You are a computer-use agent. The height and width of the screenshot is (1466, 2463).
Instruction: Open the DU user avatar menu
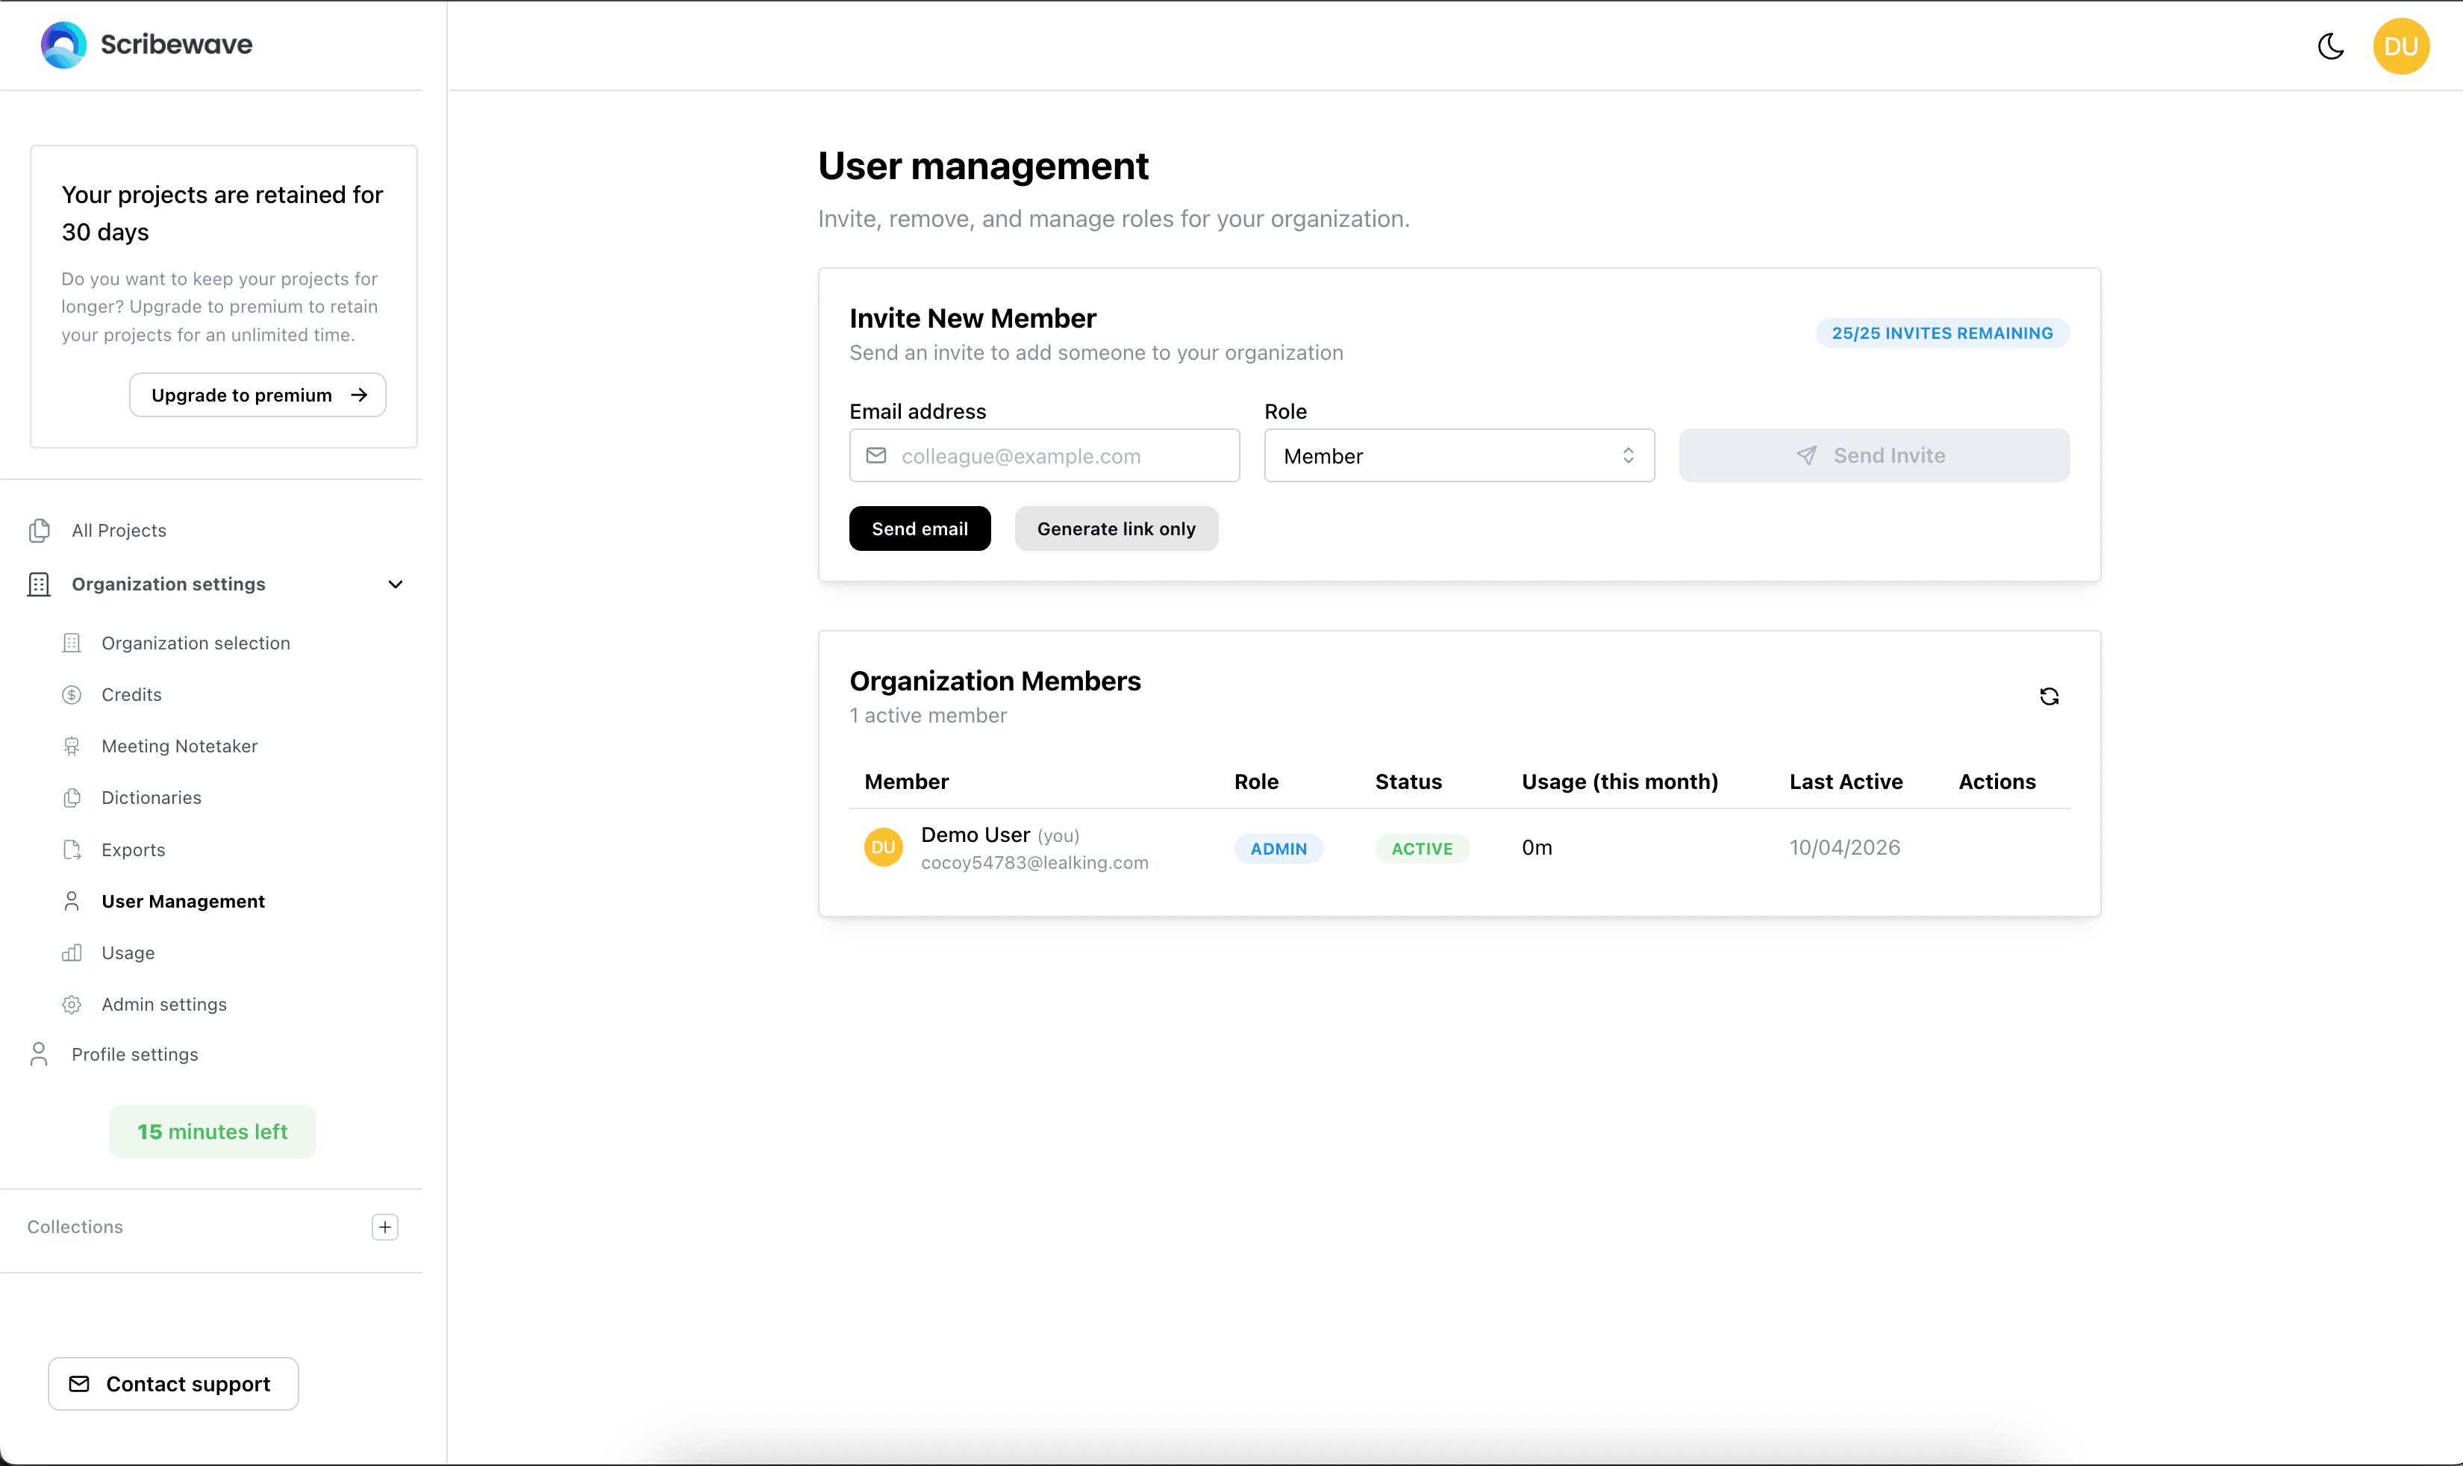2402,46
